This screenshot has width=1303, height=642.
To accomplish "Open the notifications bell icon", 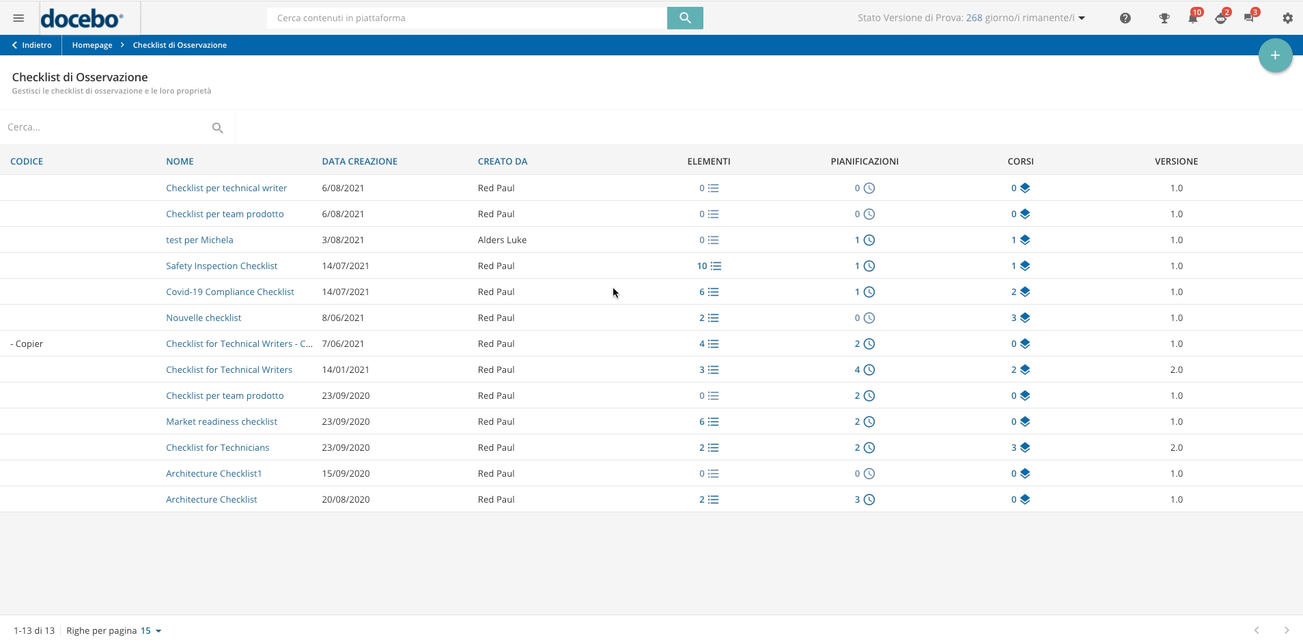I will pyautogui.click(x=1192, y=18).
